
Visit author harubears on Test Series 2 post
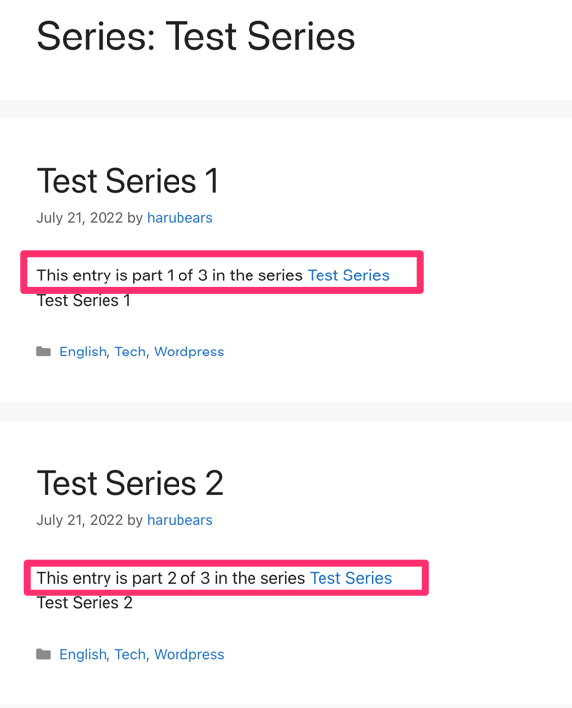click(179, 520)
